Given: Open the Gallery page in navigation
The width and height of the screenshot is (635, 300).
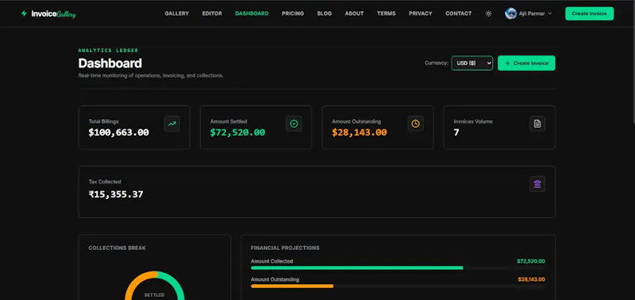Looking at the screenshot, I should 176,13.
